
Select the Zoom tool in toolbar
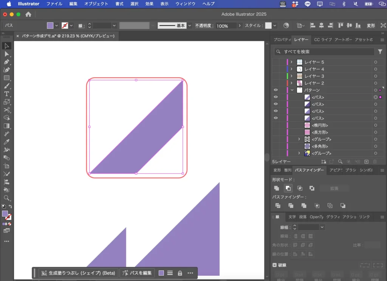[7, 198]
